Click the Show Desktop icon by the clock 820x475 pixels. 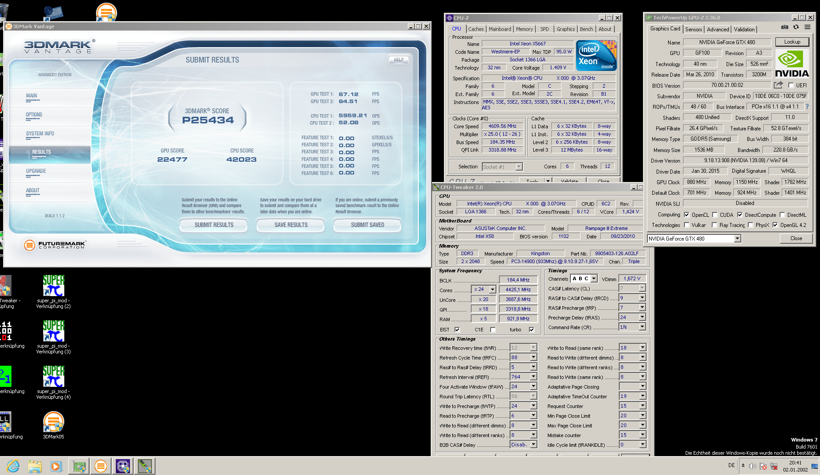pos(815,466)
